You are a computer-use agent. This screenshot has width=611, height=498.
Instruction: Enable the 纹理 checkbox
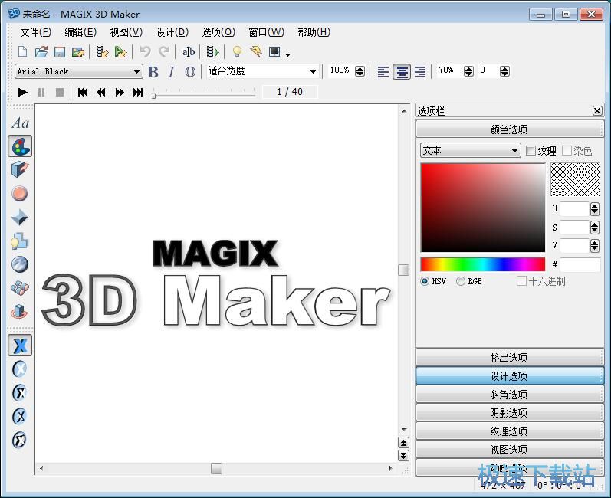click(531, 151)
